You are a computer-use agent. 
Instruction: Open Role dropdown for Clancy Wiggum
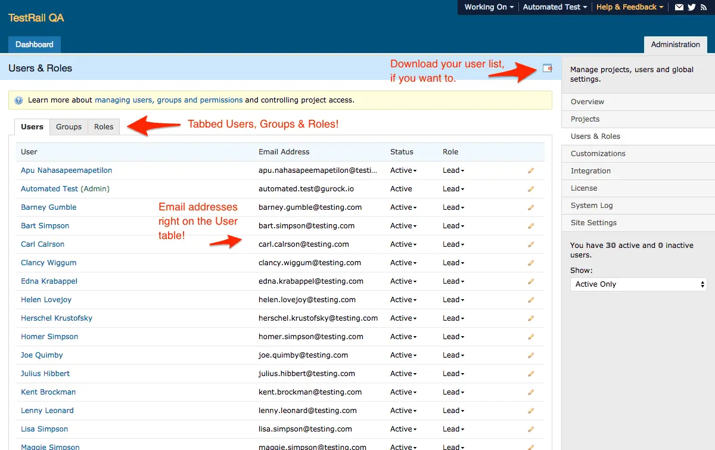point(453,263)
